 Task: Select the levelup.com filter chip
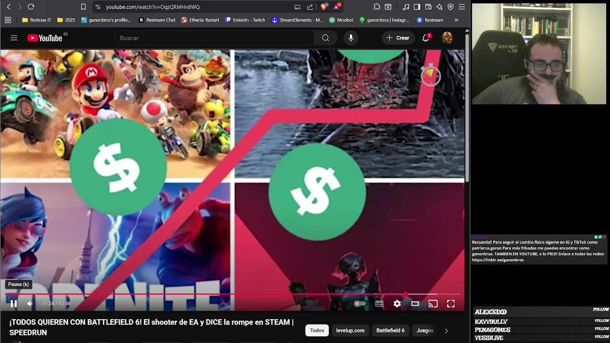[x=350, y=330]
